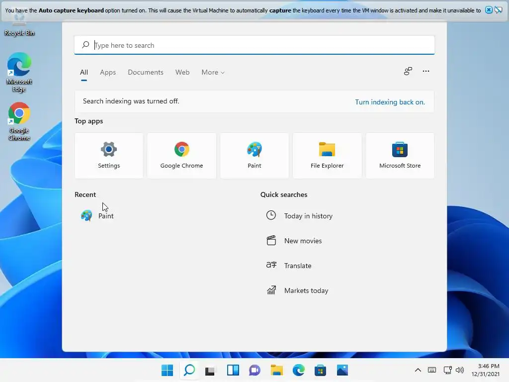Click the network icon in system tray

tap(448, 370)
